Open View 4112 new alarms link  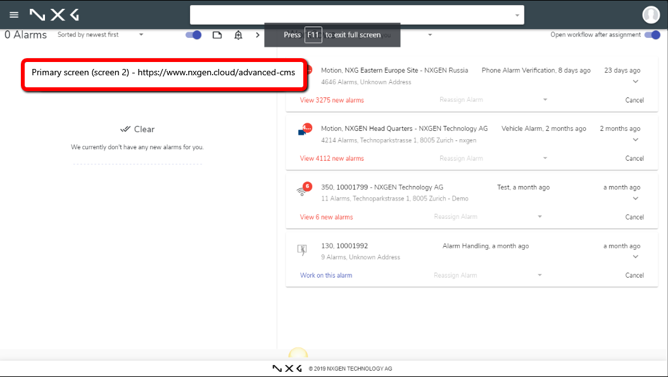tap(332, 158)
